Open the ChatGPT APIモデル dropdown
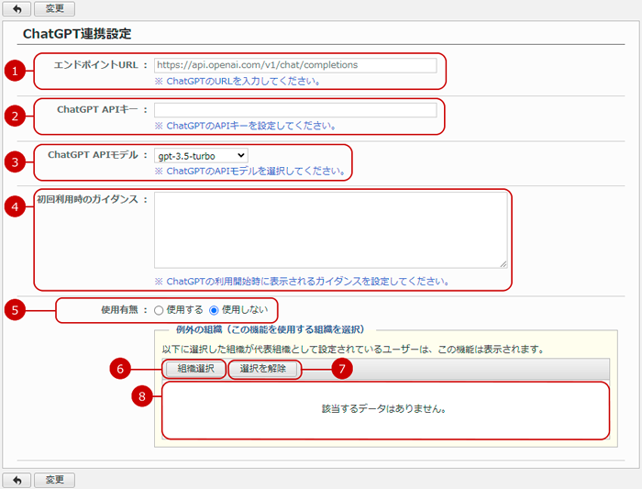This screenshot has height=489, width=642. pos(201,156)
